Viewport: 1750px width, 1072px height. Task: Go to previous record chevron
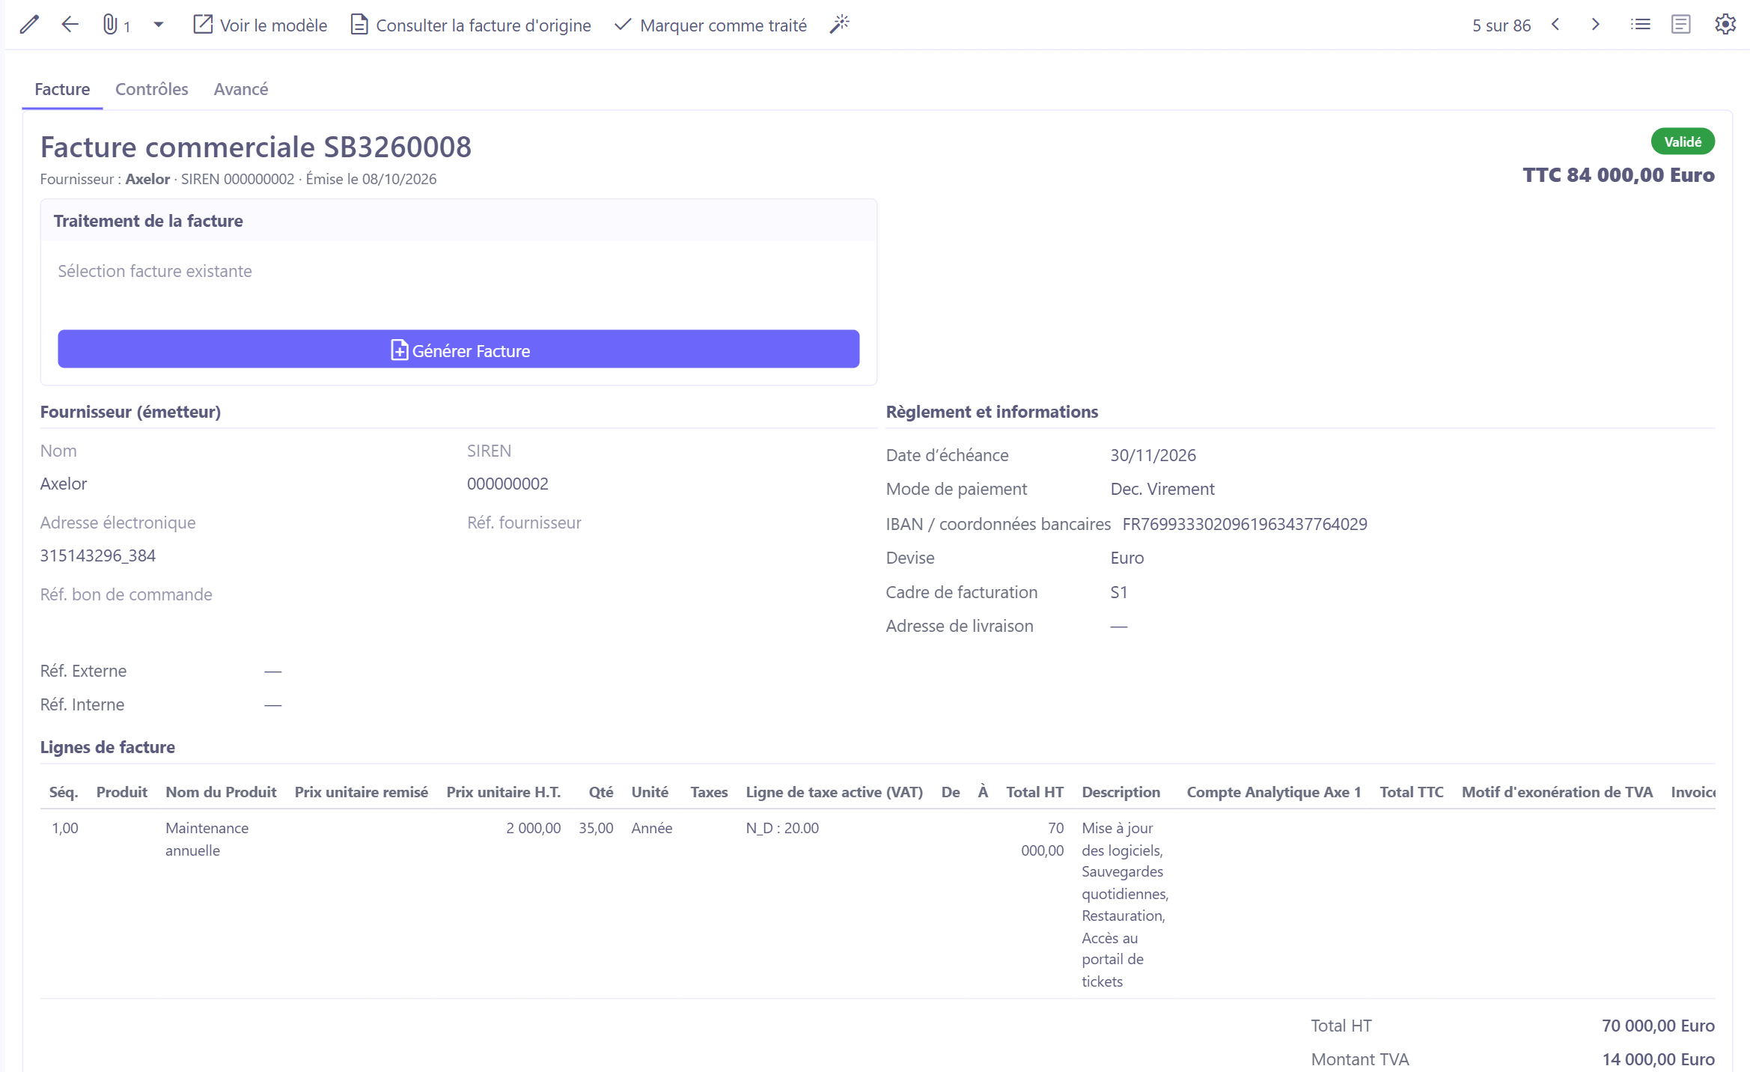coord(1556,25)
